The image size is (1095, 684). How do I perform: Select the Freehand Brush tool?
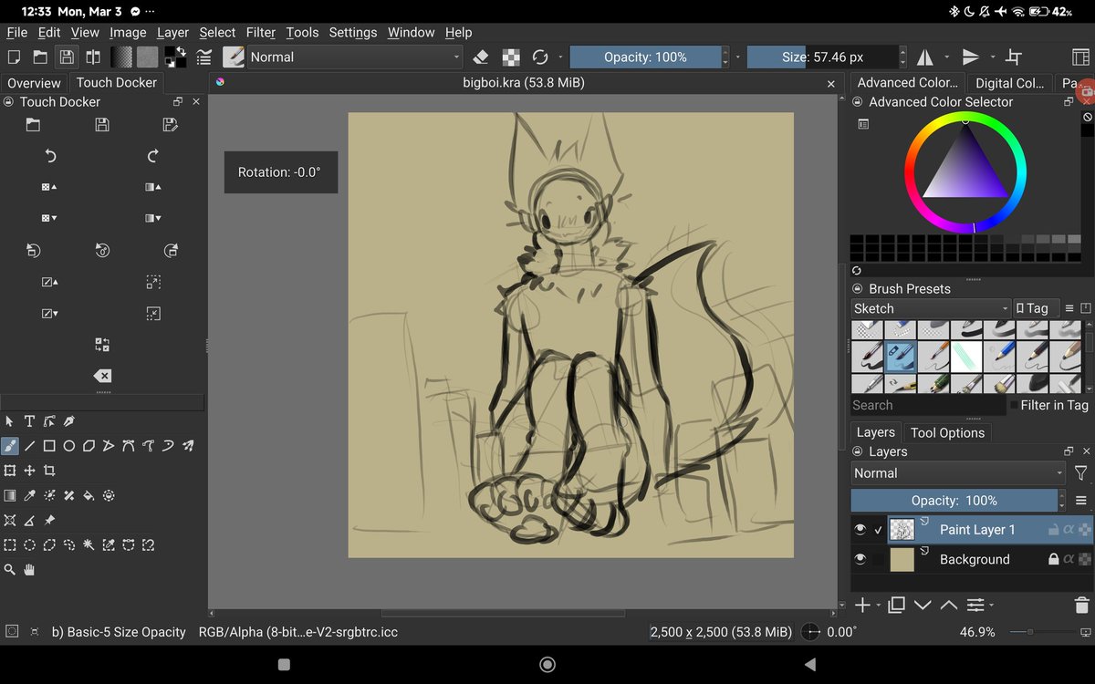[10, 446]
